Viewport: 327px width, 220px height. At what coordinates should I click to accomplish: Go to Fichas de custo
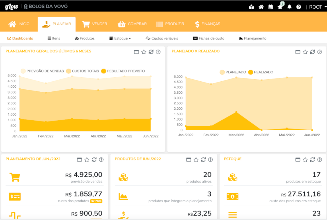tap(209, 38)
